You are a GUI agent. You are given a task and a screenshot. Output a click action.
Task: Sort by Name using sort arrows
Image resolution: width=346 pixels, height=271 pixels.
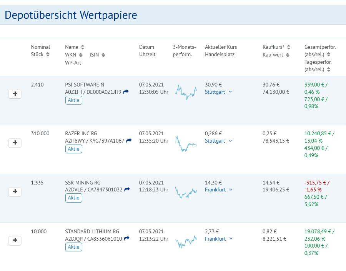pyautogui.click(x=83, y=47)
